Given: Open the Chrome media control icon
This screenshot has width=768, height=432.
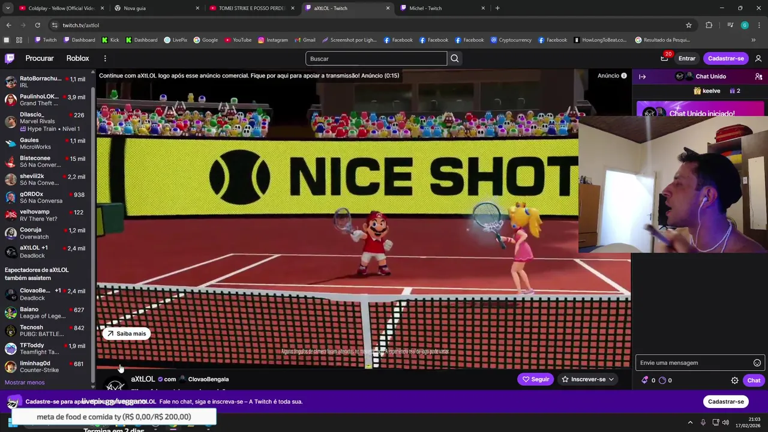Looking at the screenshot, I should 730,25.
